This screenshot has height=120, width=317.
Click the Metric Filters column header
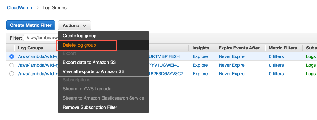(283, 48)
